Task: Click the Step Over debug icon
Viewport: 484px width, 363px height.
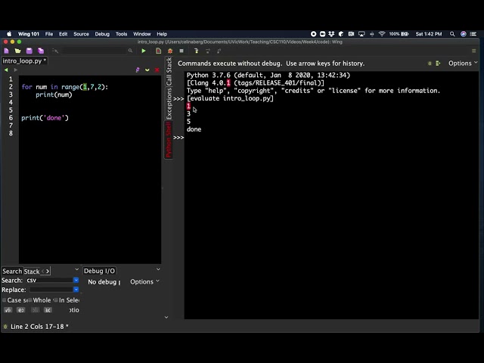Action: (x=207, y=51)
